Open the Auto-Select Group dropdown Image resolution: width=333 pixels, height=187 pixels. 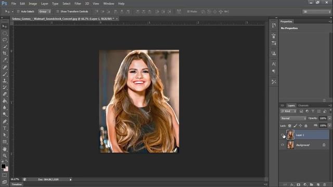pos(44,11)
